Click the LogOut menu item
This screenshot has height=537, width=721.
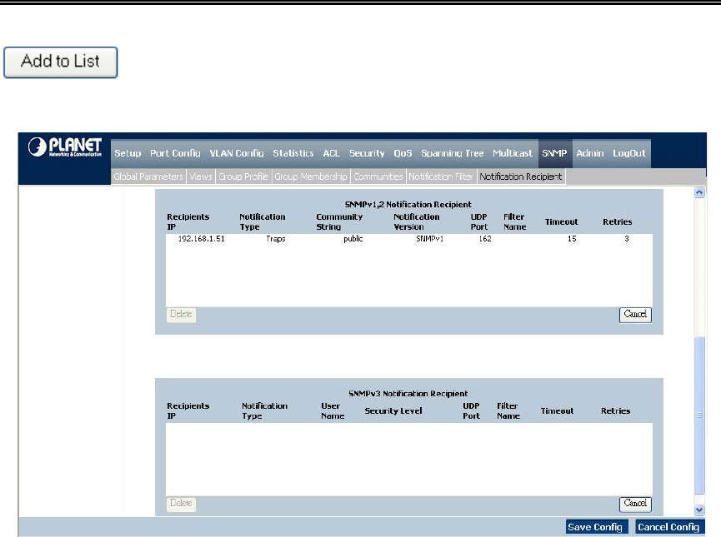[x=629, y=153]
